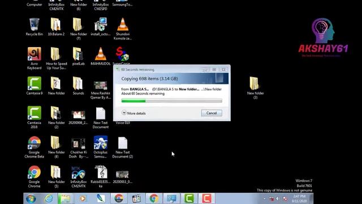
Task: Open the New Text Document (2) file
Action: pyautogui.click(x=123, y=147)
